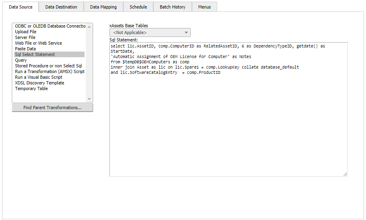Select Temporary Table source type
The image size is (366, 220).
[x=50, y=88]
